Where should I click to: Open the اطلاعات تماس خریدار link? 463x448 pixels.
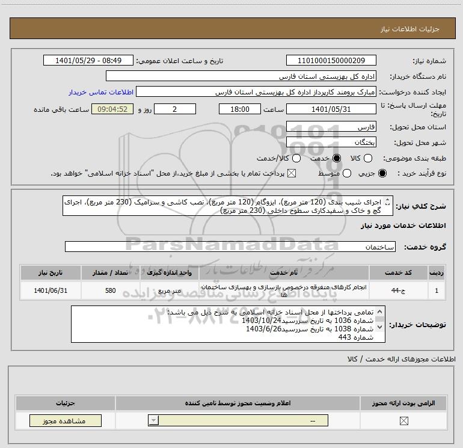(x=101, y=92)
